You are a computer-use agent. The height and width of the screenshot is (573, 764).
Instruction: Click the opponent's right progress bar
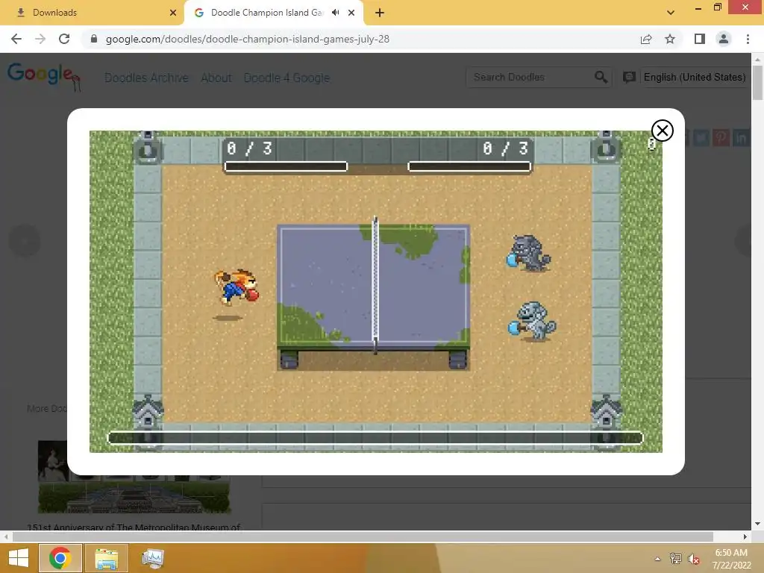(469, 166)
